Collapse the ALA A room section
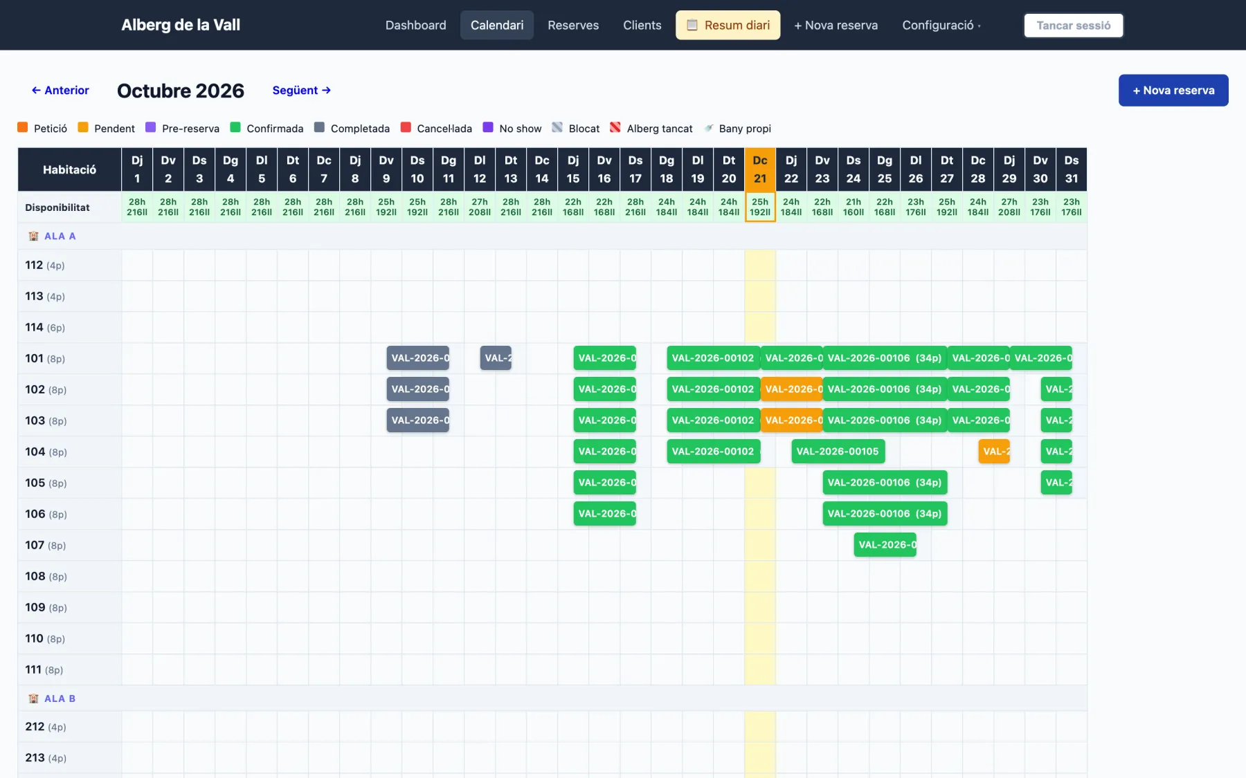This screenshot has width=1246, height=778. (x=60, y=236)
